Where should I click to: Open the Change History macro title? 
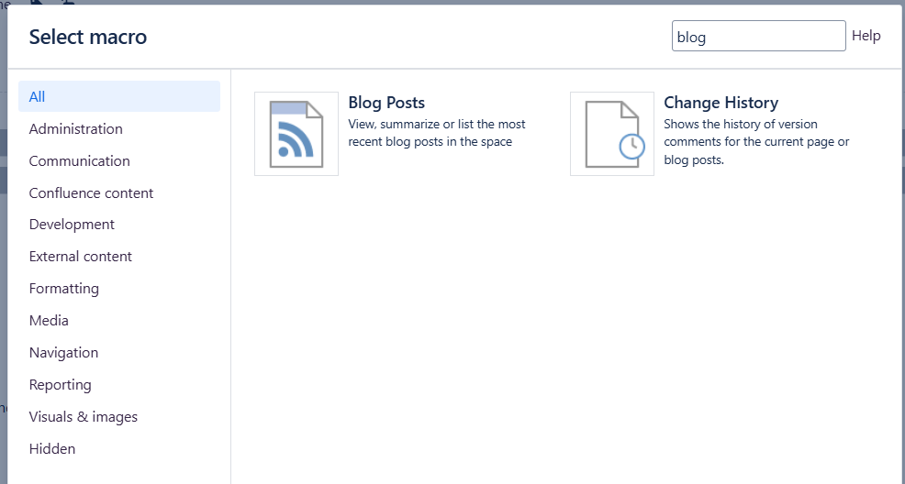coord(721,103)
